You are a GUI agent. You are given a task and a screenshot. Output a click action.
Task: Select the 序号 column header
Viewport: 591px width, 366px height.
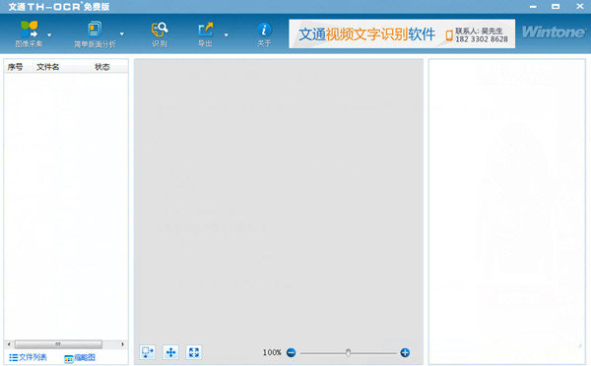[15, 67]
